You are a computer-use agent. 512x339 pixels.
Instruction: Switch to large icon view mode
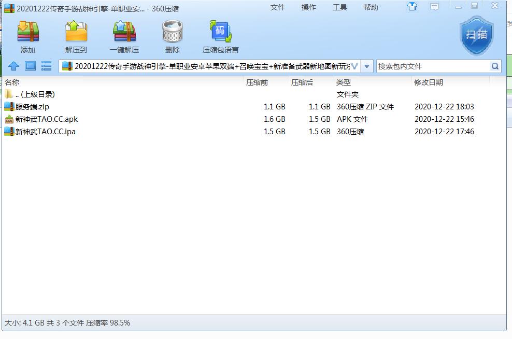click(x=30, y=66)
